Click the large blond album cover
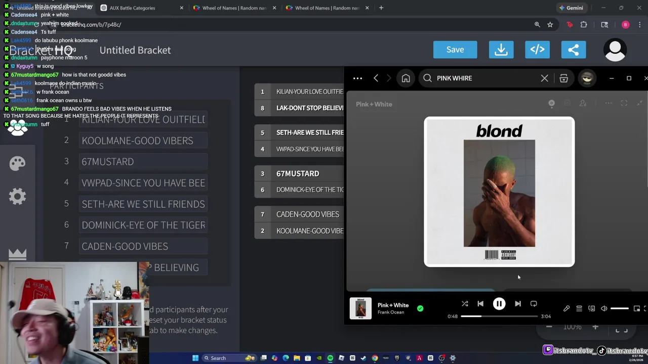Image resolution: width=648 pixels, height=364 pixels. (x=499, y=192)
